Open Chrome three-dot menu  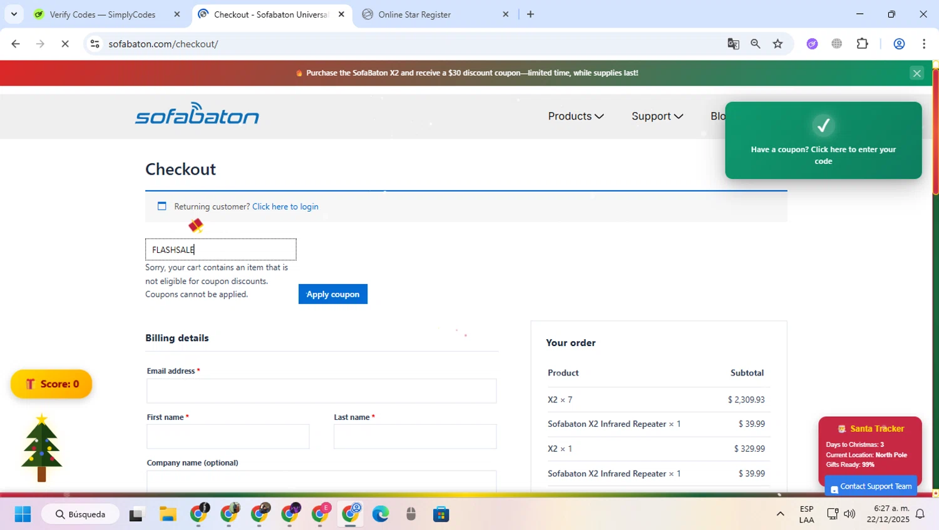(x=924, y=44)
